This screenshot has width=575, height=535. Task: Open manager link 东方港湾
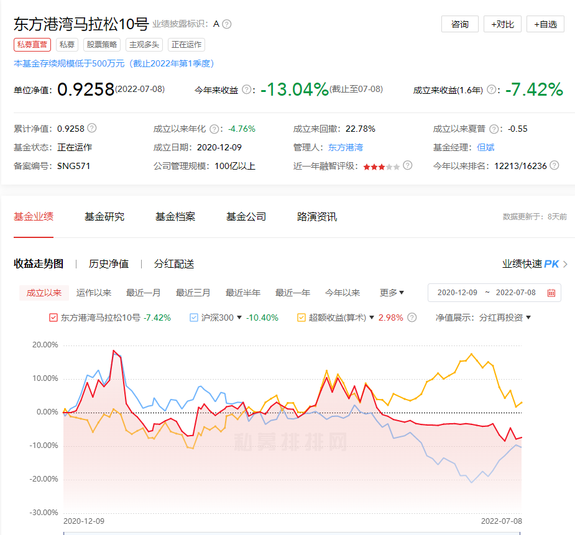pos(346,147)
